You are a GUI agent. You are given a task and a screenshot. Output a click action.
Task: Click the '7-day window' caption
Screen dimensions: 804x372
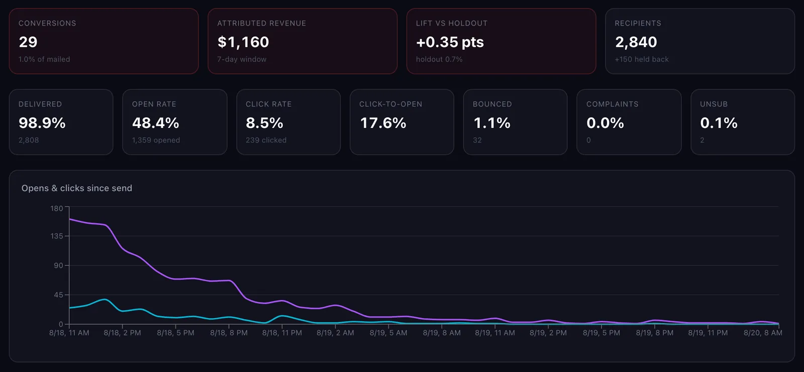pyautogui.click(x=242, y=59)
